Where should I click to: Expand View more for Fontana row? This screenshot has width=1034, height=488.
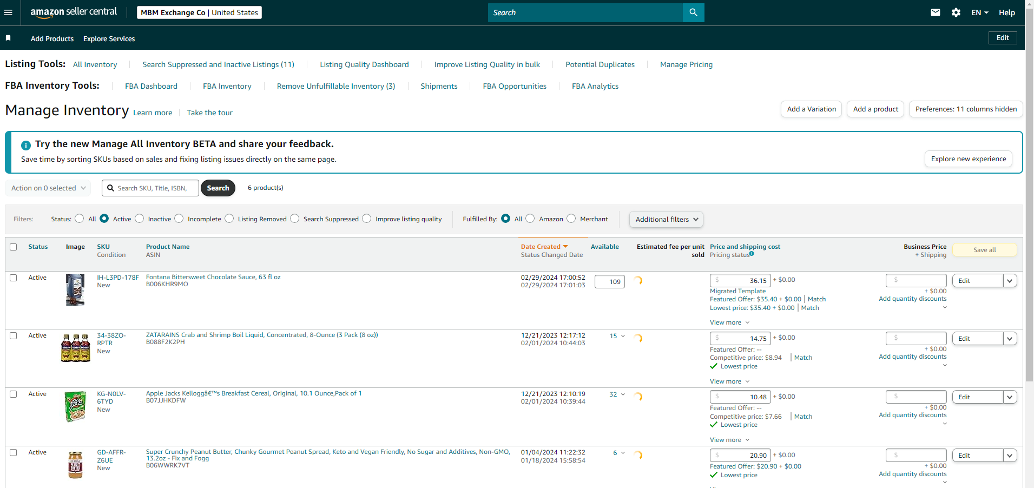coord(729,322)
